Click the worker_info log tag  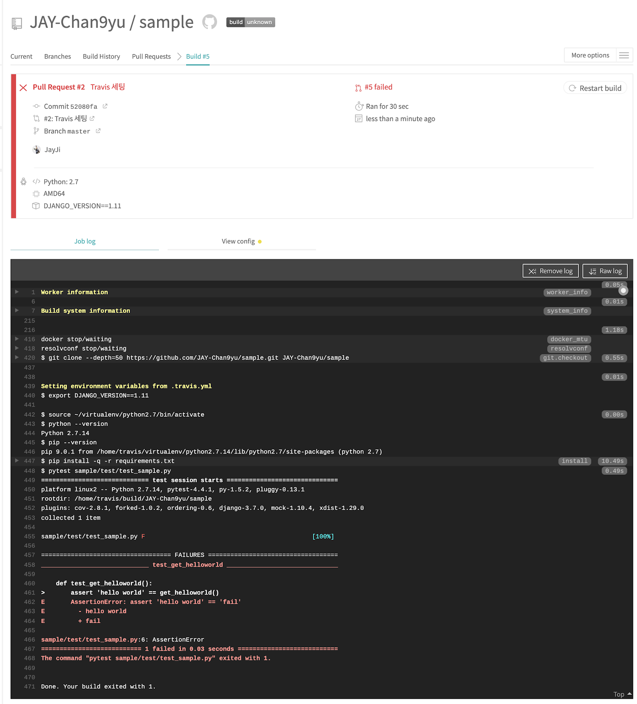coord(567,292)
